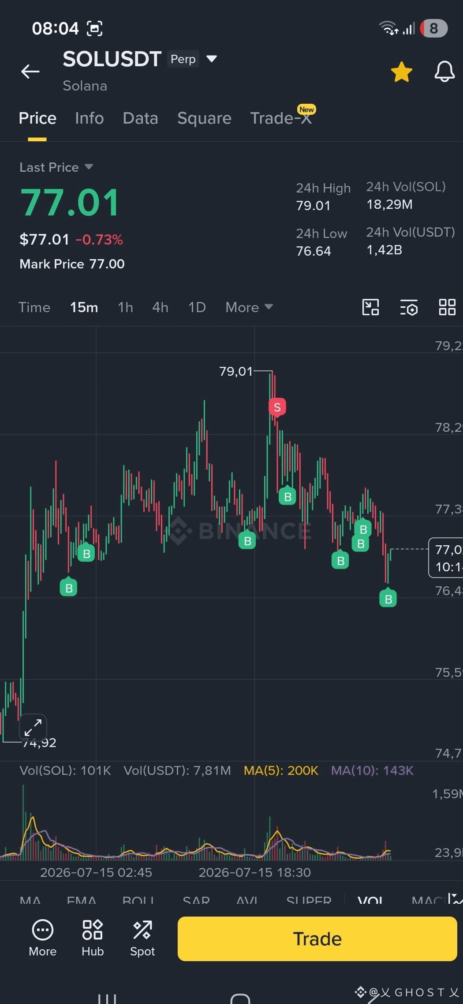This screenshot has width=463, height=1004.
Task: Tap the 24h Vol(USDT) 1,42B value
Action: coord(384,250)
